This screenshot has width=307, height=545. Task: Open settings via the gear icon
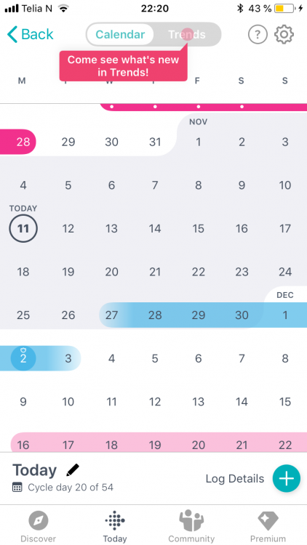coord(284,34)
